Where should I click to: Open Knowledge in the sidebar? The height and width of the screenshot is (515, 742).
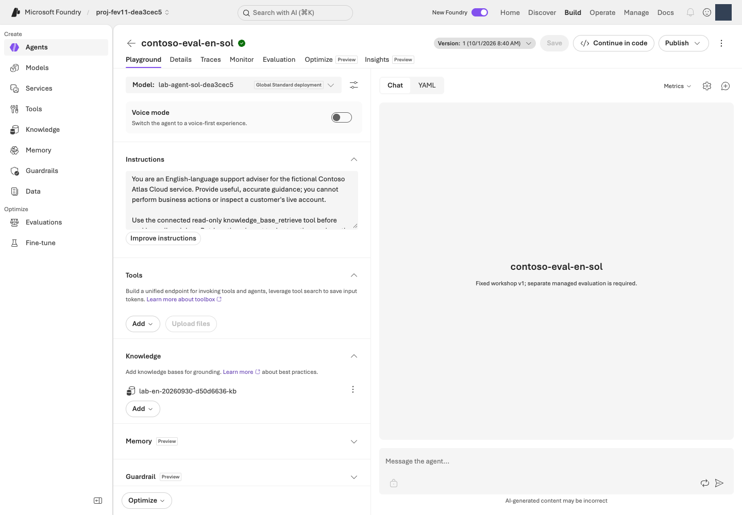(56, 130)
